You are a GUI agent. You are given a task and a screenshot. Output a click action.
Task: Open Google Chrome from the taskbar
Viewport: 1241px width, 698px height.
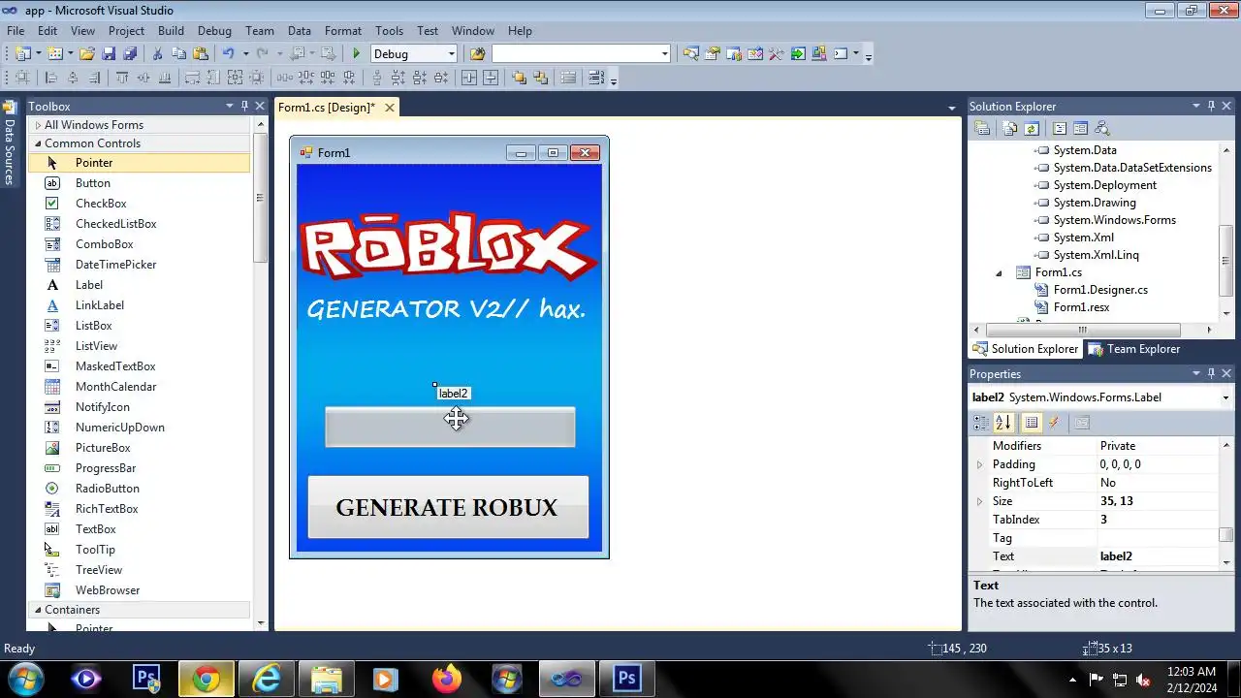(206, 680)
